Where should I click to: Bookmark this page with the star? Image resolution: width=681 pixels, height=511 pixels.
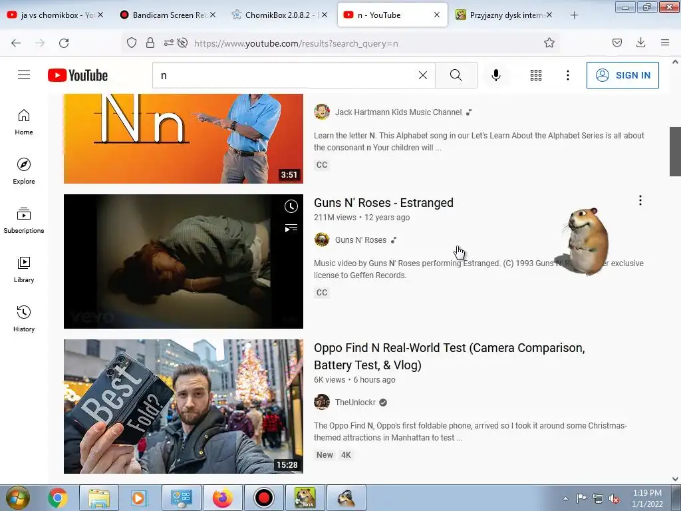(549, 43)
